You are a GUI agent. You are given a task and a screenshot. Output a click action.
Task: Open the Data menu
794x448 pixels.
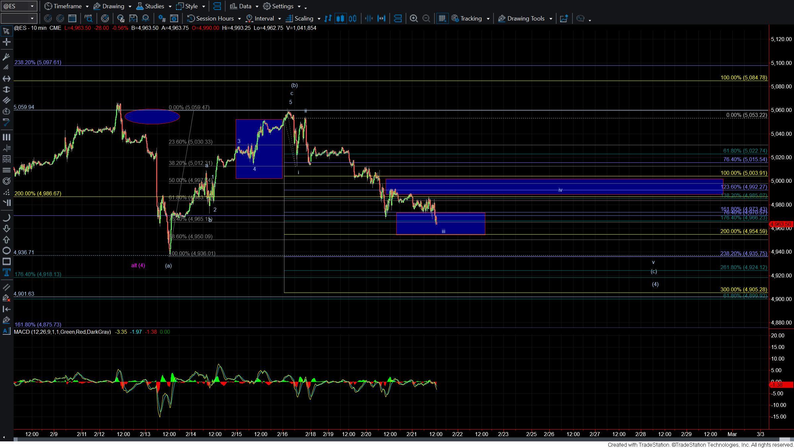tap(240, 6)
